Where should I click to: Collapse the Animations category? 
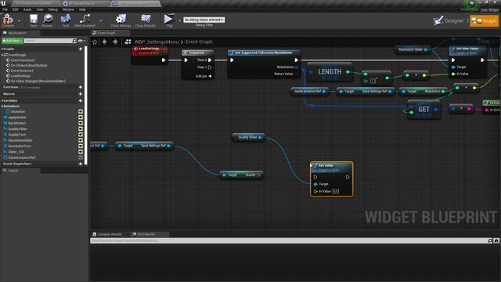(2, 107)
